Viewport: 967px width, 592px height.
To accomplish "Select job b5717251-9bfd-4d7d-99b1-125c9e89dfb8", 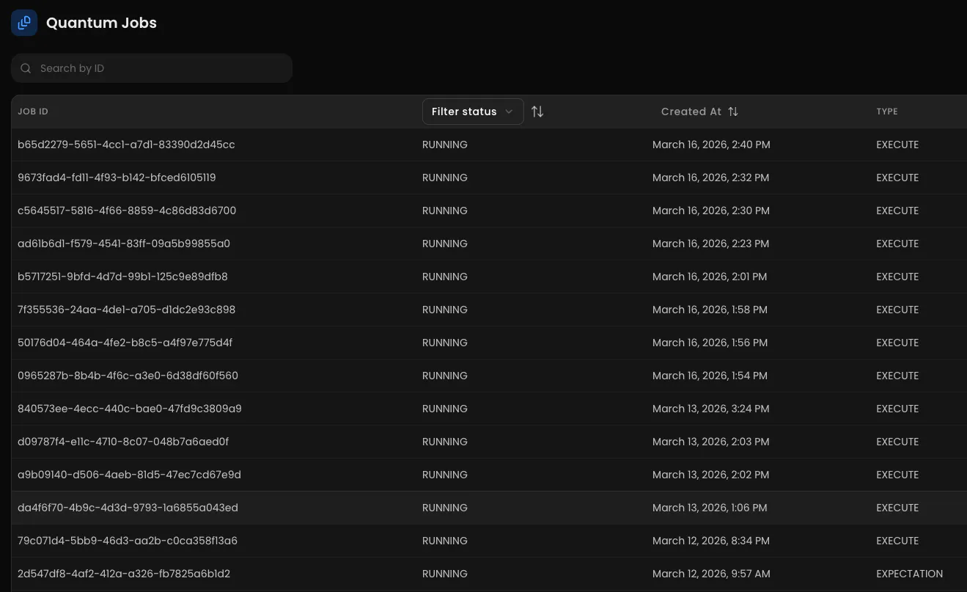I will click(122, 277).
